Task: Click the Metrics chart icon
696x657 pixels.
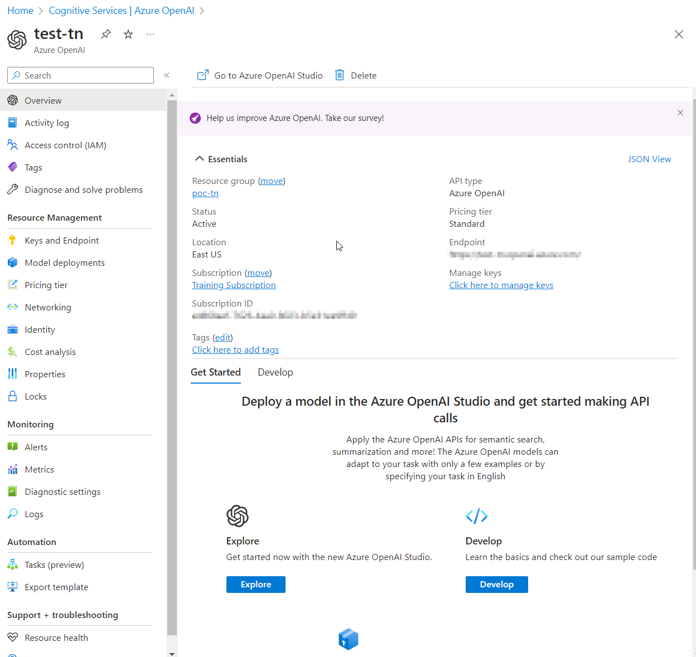Action: 13,469
